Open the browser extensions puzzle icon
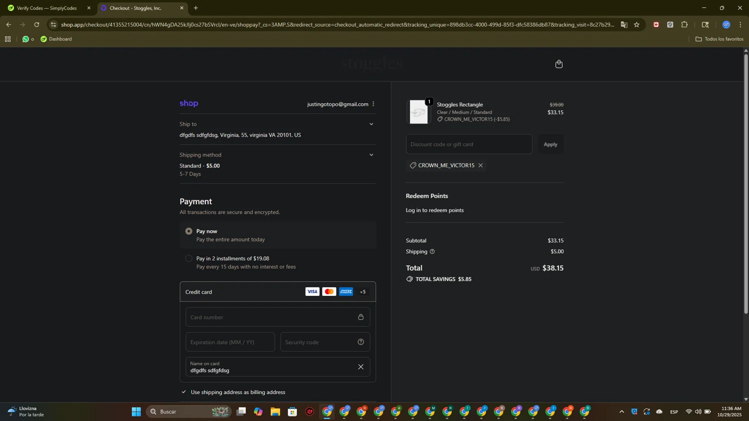Viewport: 749px width, 421px height. (x=684, y=24)
